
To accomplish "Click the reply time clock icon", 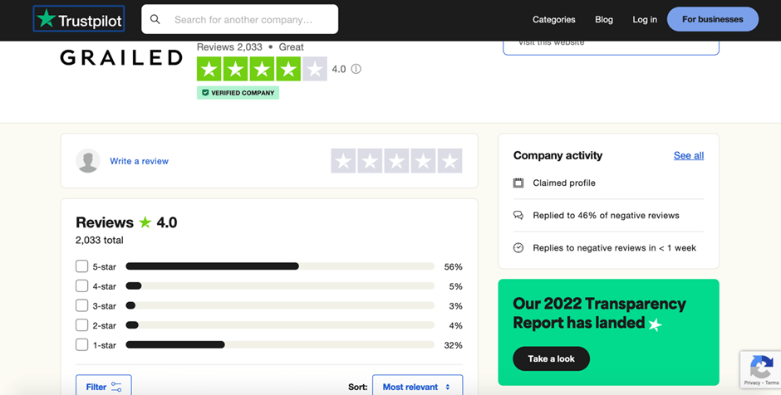I will (518, 248).
